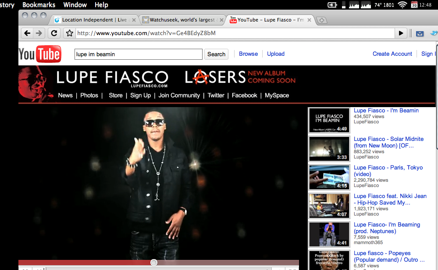The height and width of the screenshot is (270, 438).
Task: Open the mail extension icon in toolbar
Action: [x=420, y=33]
